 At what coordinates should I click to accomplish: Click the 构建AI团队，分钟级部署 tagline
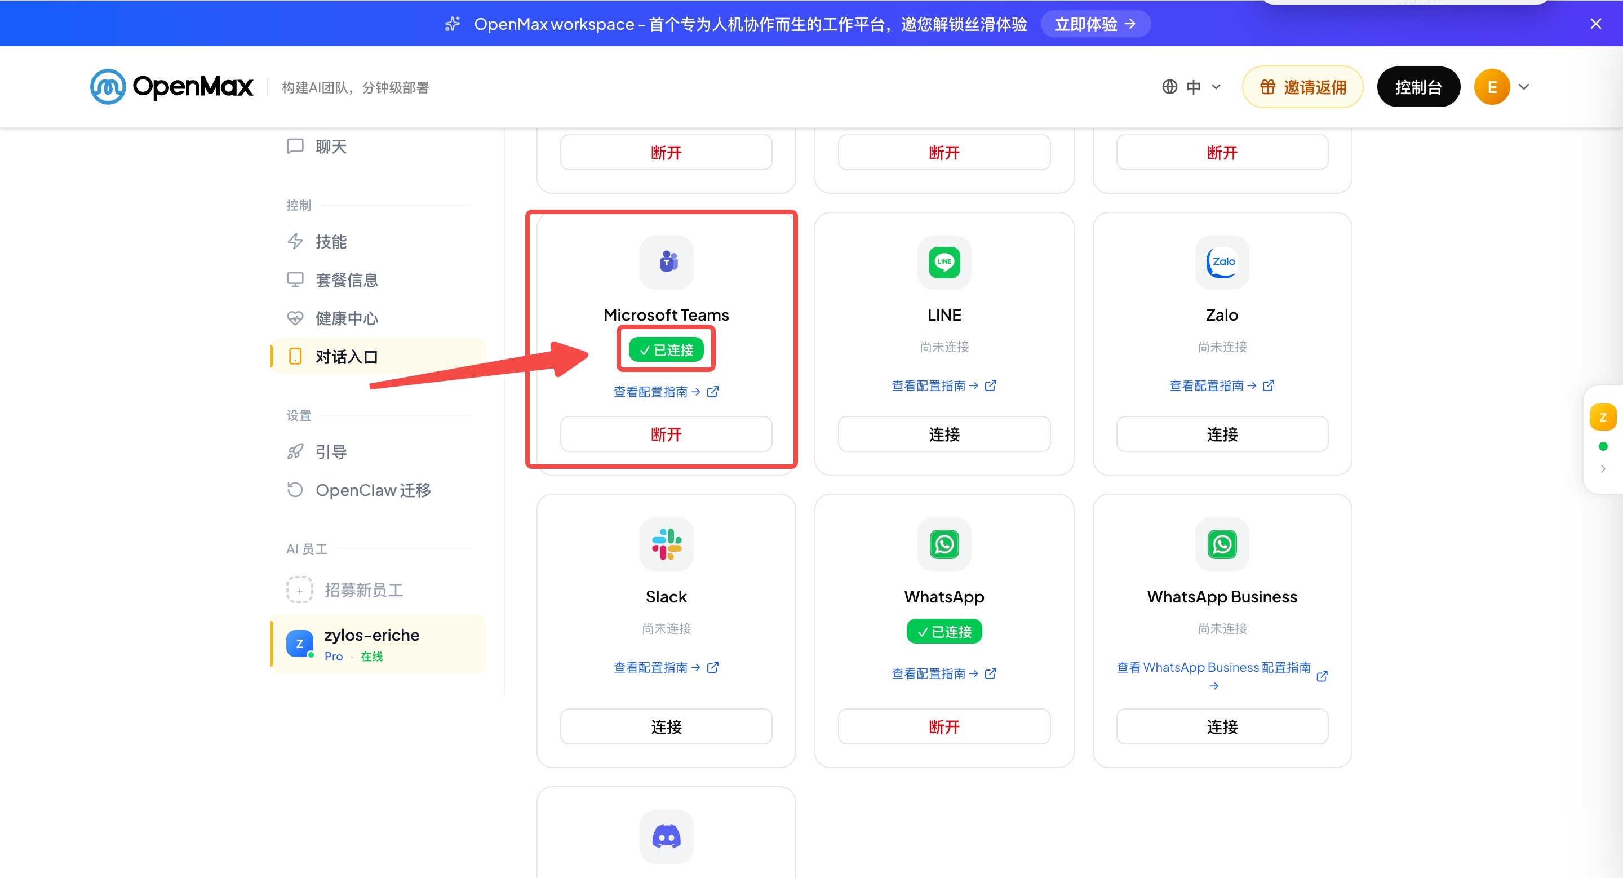[354, 87]
